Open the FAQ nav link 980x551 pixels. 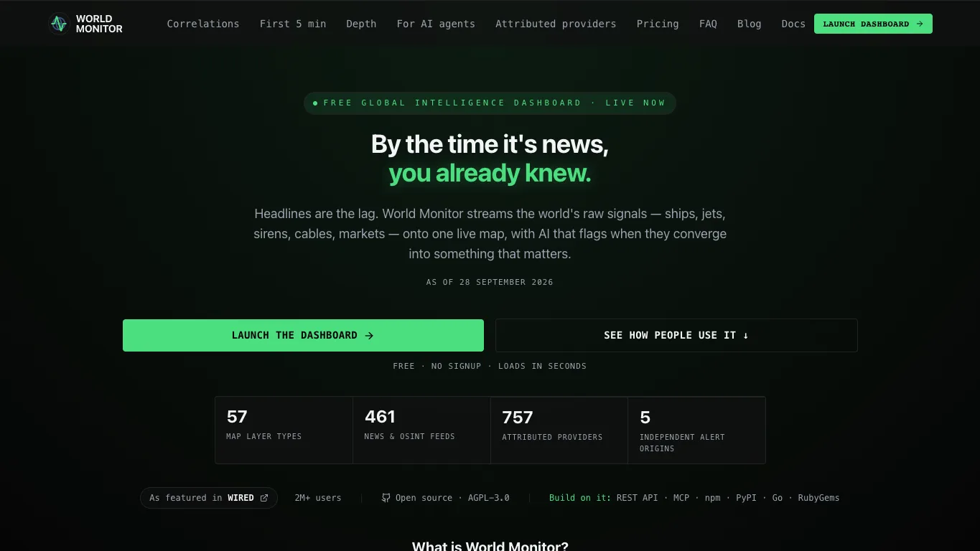click(x=708, y=24)
